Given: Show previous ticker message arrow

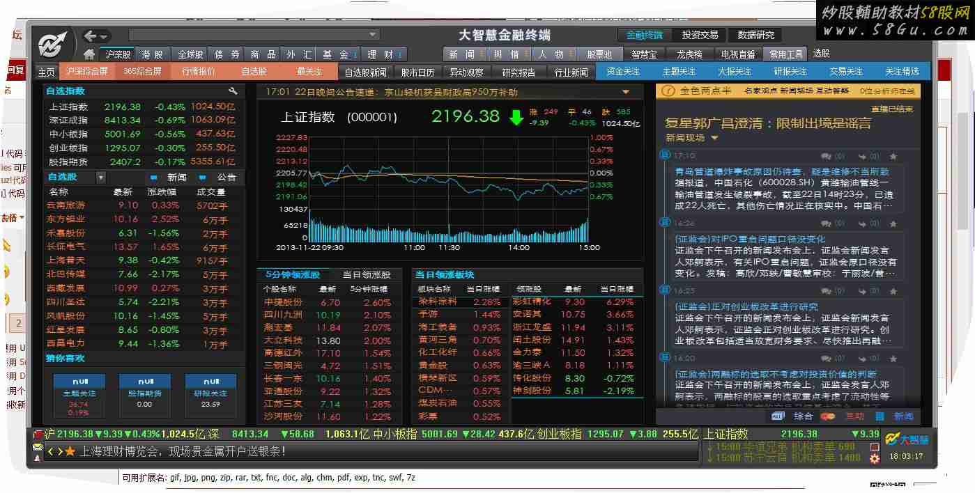Looking at the screenshot, I should click(50, 452).
